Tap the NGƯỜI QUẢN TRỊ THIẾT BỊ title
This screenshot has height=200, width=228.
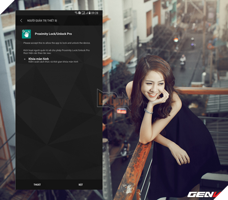coord(42,21)
